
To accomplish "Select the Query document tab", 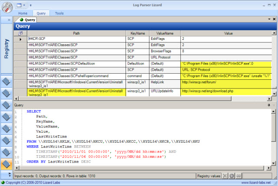I will [28, 20].
